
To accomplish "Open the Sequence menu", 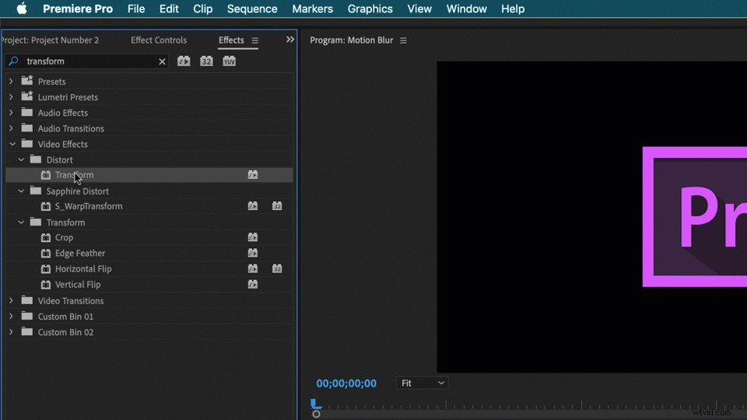I will [252, 9].
